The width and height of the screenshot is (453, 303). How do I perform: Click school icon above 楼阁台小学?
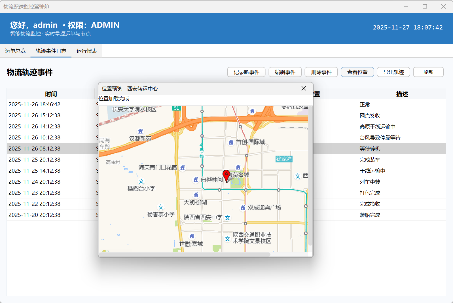(141, 181)
